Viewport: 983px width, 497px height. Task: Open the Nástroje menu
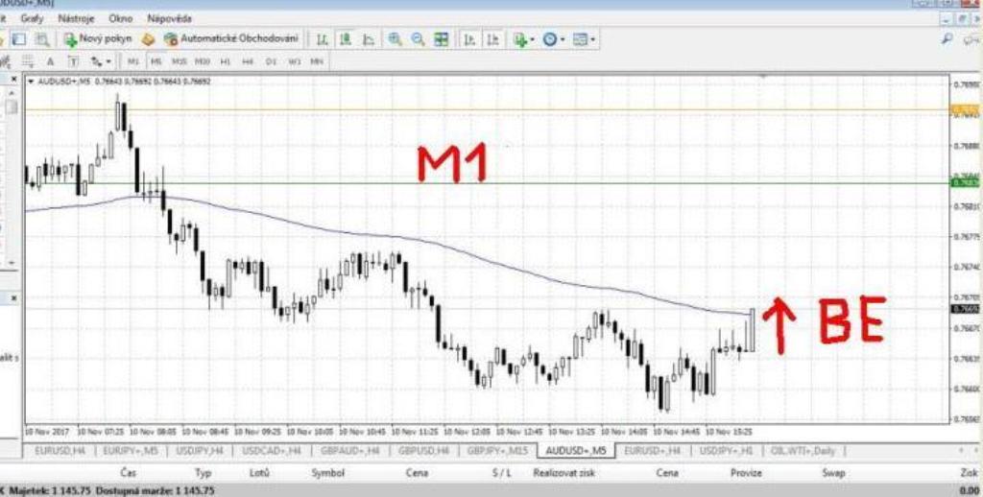(76, 18)
